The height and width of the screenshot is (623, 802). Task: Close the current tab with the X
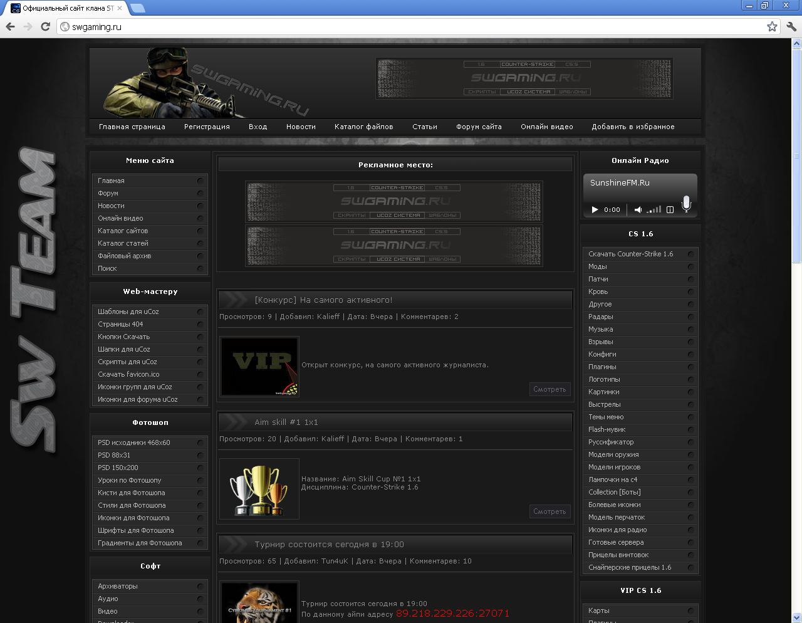tap(120, 8)
